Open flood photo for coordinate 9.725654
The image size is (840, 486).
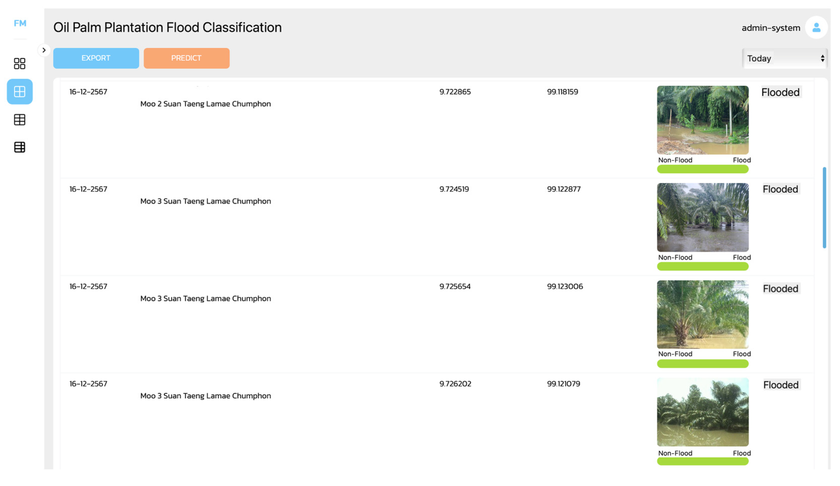pos(703,314)
